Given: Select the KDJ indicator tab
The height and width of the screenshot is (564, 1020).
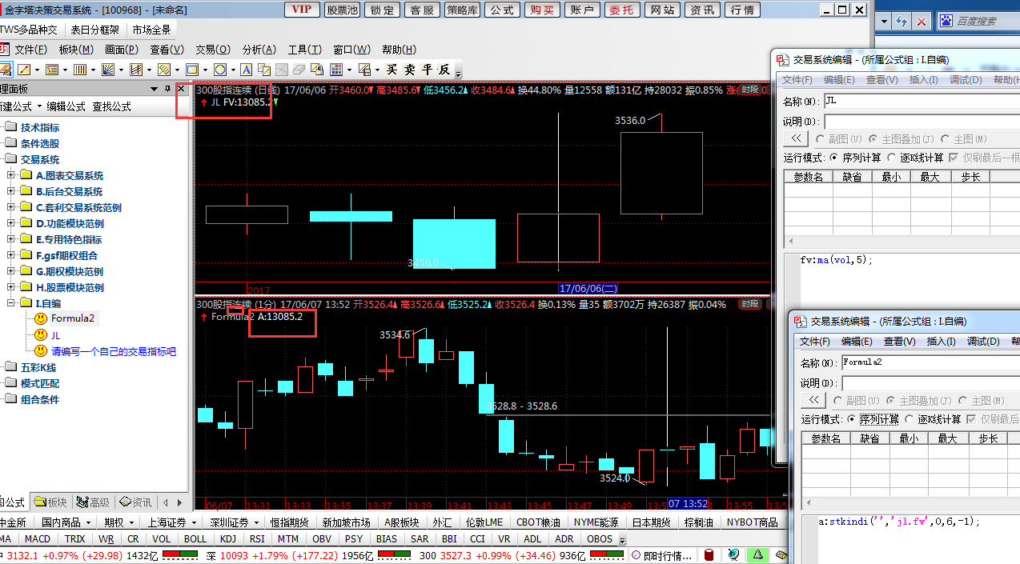Looking at the screenshot, I should tap(228, 538).
